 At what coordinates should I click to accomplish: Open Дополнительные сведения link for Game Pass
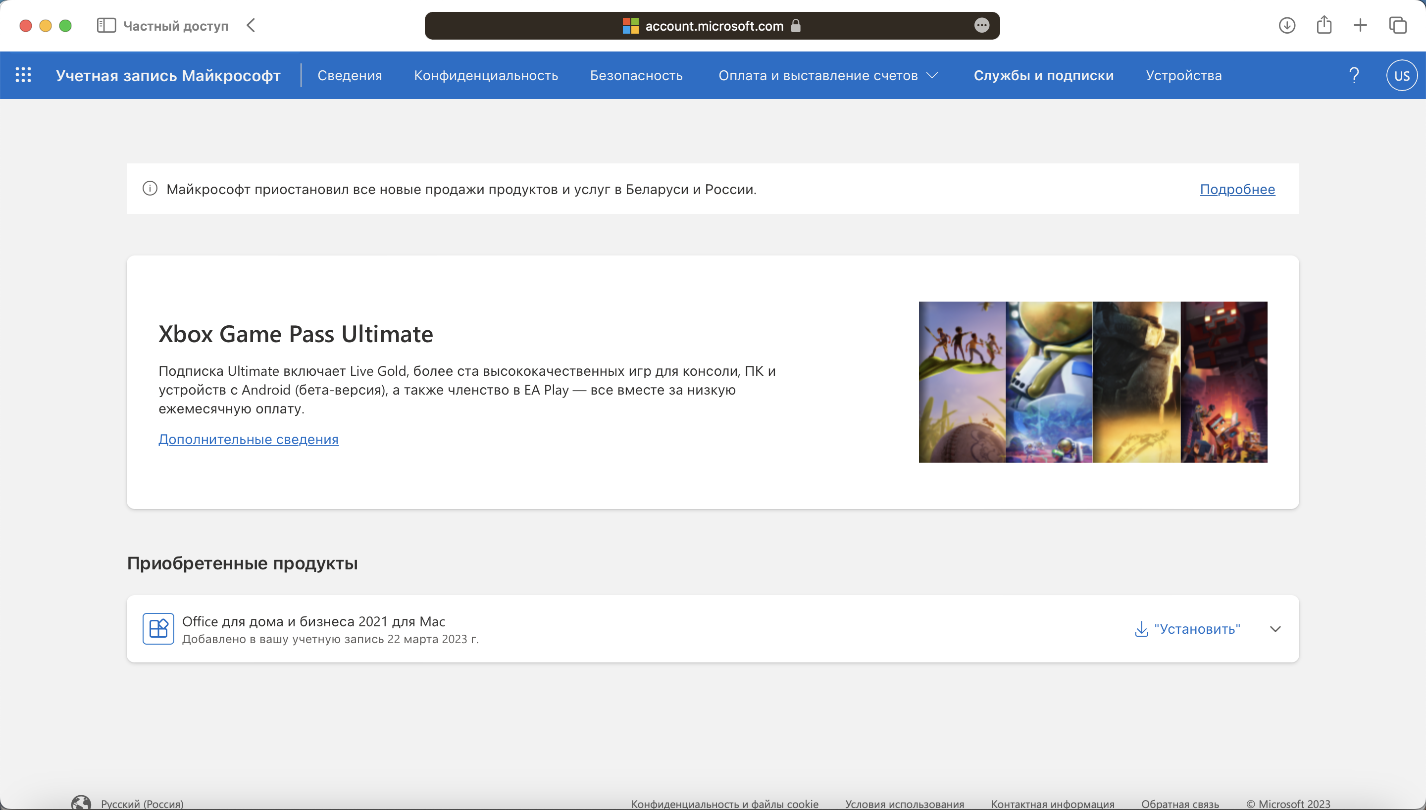tap(248, 440)
